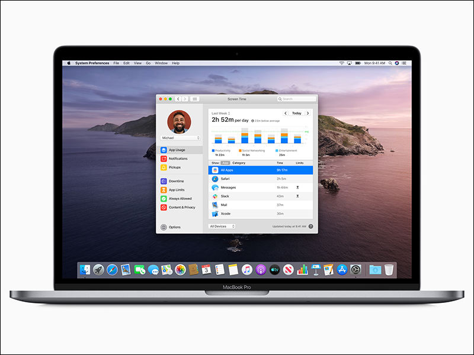Select the Mail row
This screenshot has height=355, width=474.
(261, 205)
